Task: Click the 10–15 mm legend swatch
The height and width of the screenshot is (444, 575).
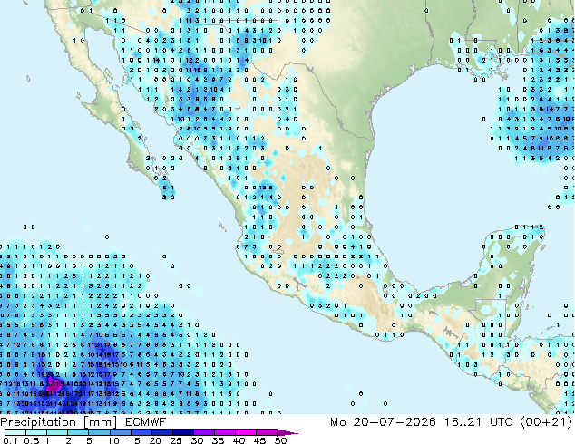Action: coord(121,432)
